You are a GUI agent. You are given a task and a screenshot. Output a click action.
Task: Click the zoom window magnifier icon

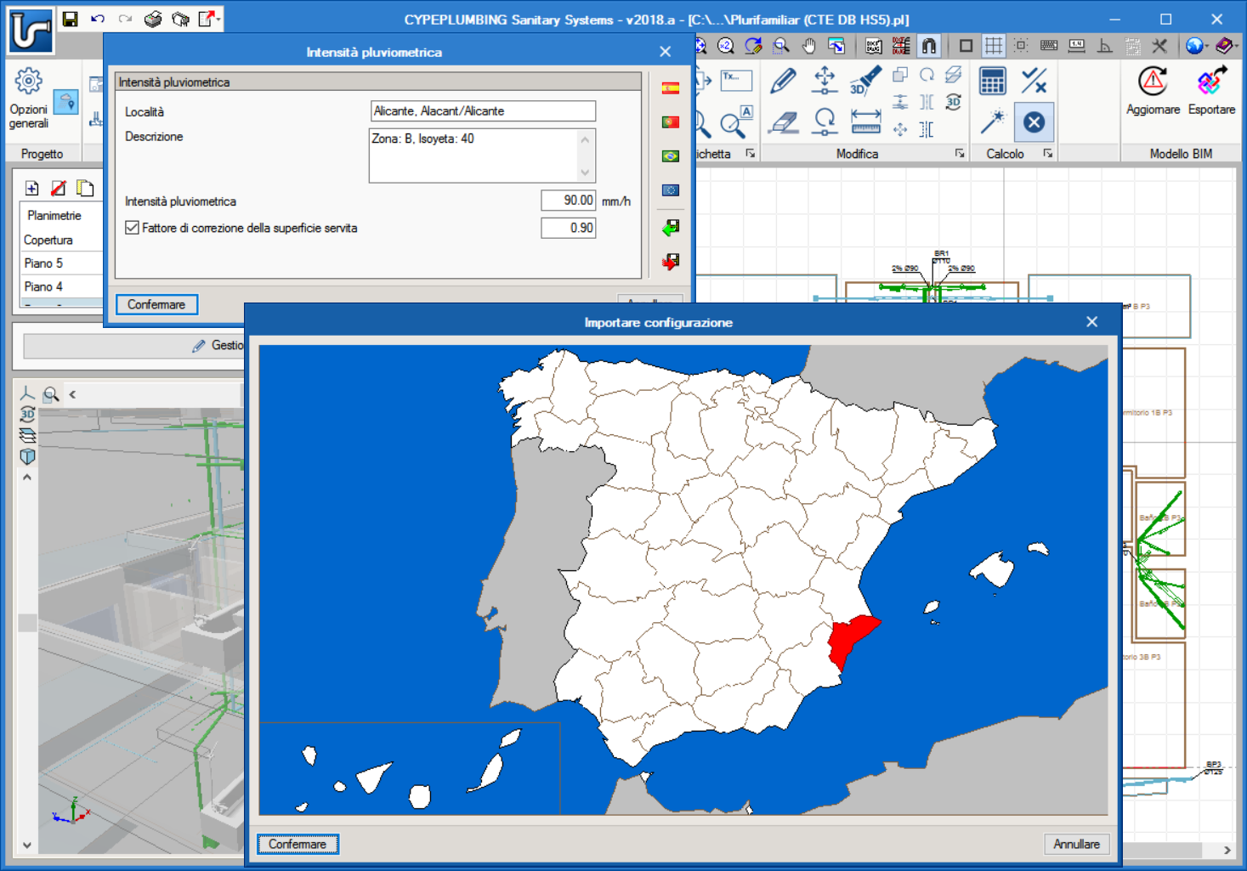pos(781,46)
